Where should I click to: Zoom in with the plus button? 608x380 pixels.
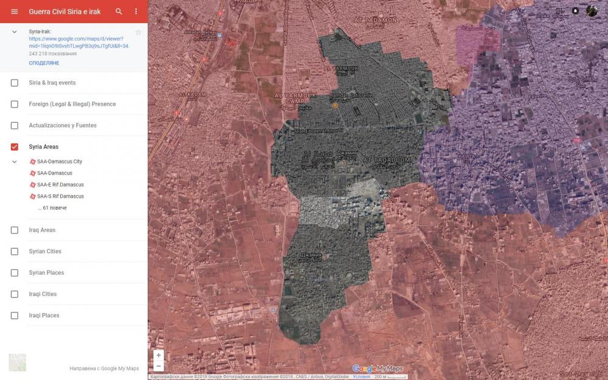159,355
